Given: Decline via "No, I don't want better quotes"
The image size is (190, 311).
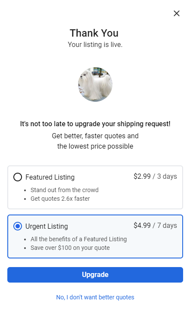Looking at the screenshot, I should tap(95, 297).
